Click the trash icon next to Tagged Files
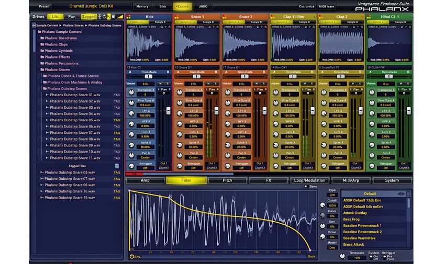Image resolution: width=445 pixels, height=264 pixels. click(x=117, y=166)
